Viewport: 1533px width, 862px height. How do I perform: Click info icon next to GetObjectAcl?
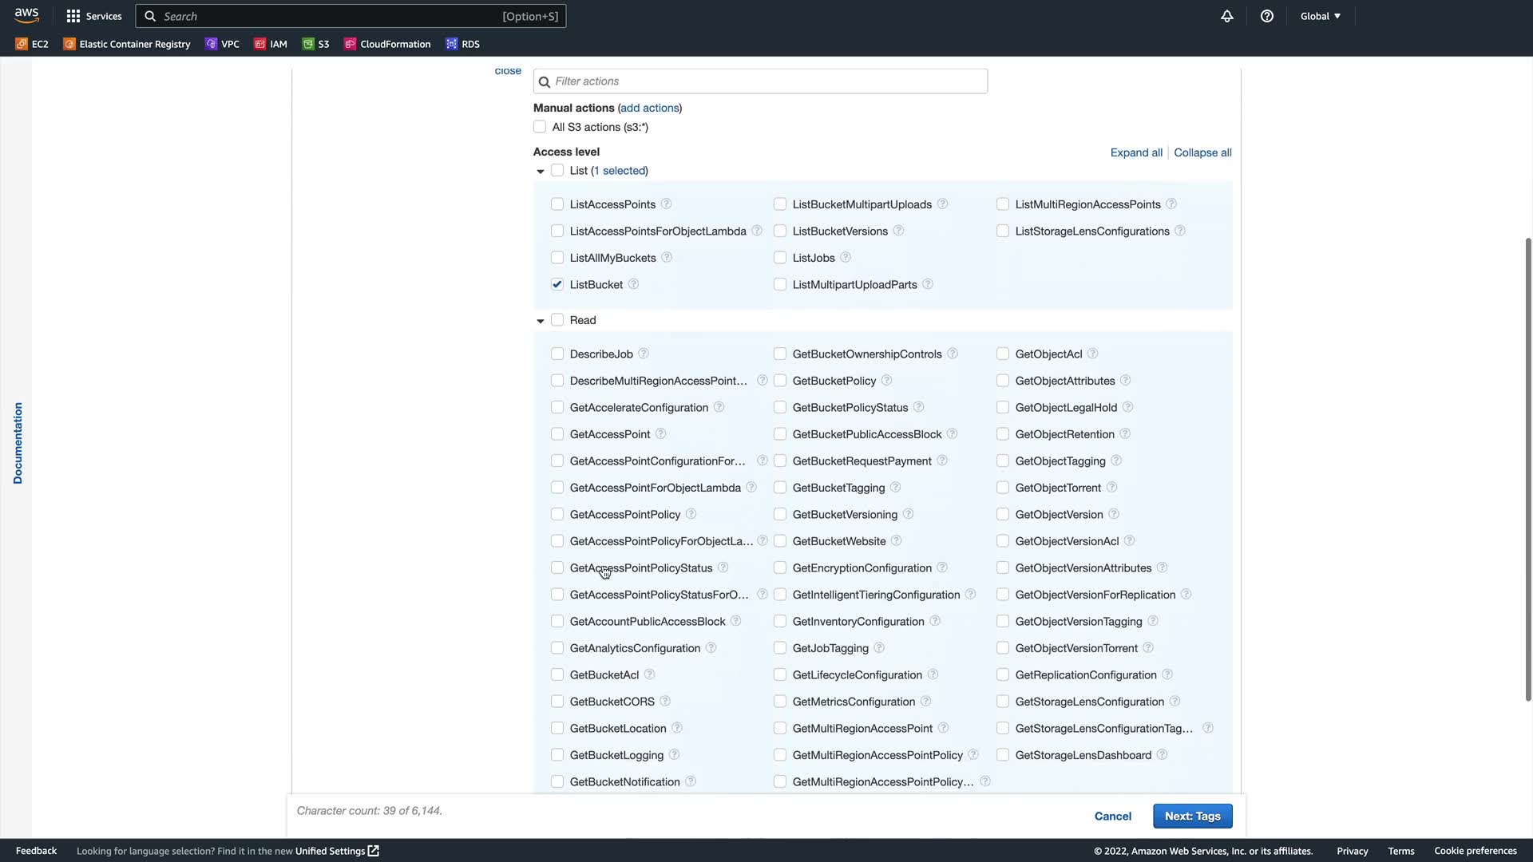[x=1092, y=354]
